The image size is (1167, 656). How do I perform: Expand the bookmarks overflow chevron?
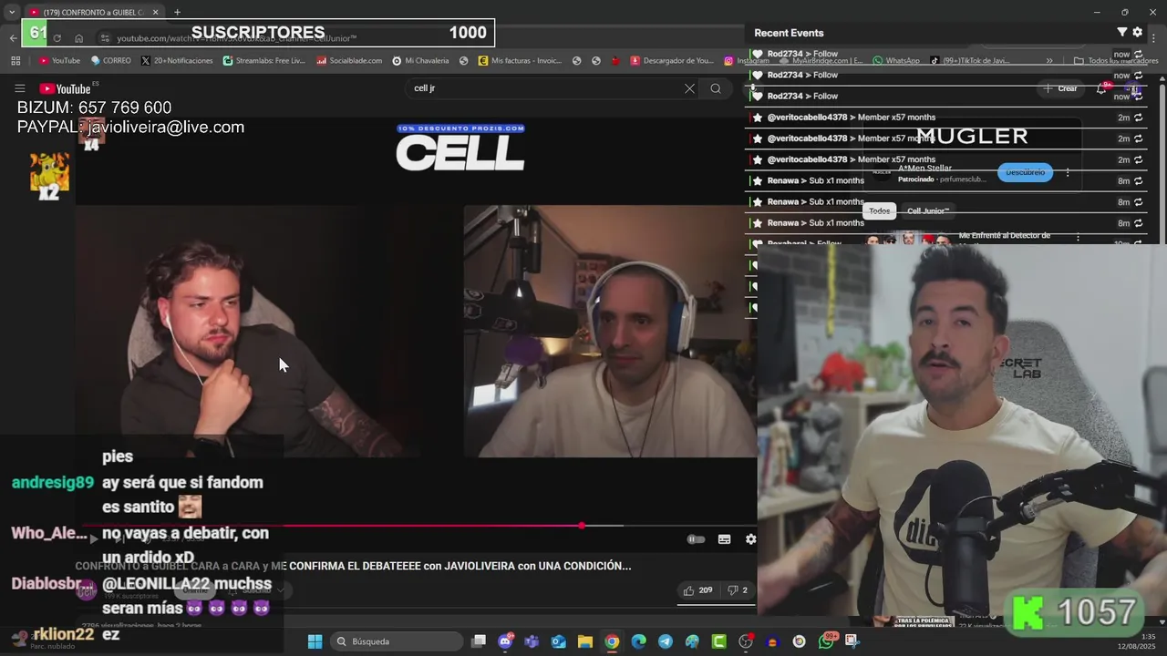coord(1049,61)
